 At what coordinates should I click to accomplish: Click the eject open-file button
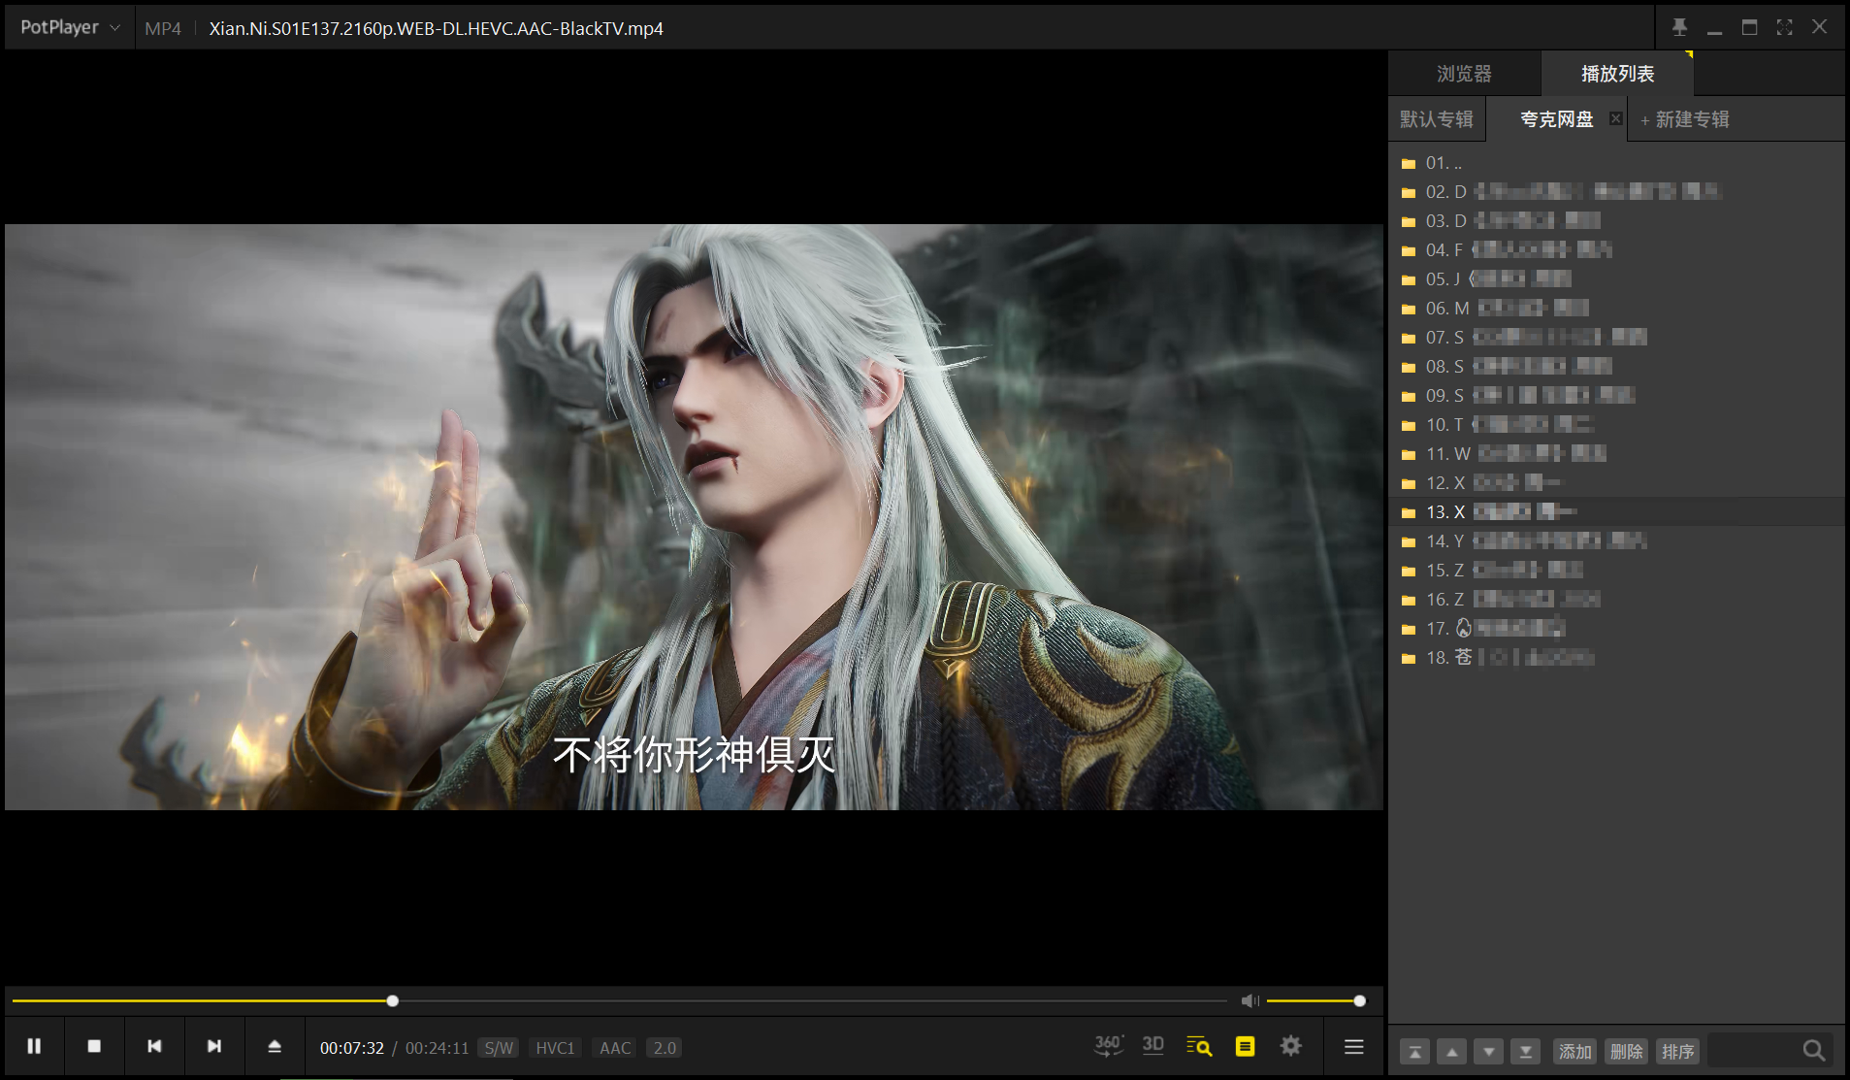275,1046
